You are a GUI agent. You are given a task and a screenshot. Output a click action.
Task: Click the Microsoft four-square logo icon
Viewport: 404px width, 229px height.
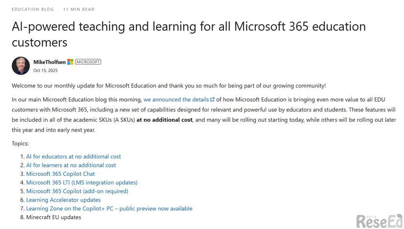[70, 62]
